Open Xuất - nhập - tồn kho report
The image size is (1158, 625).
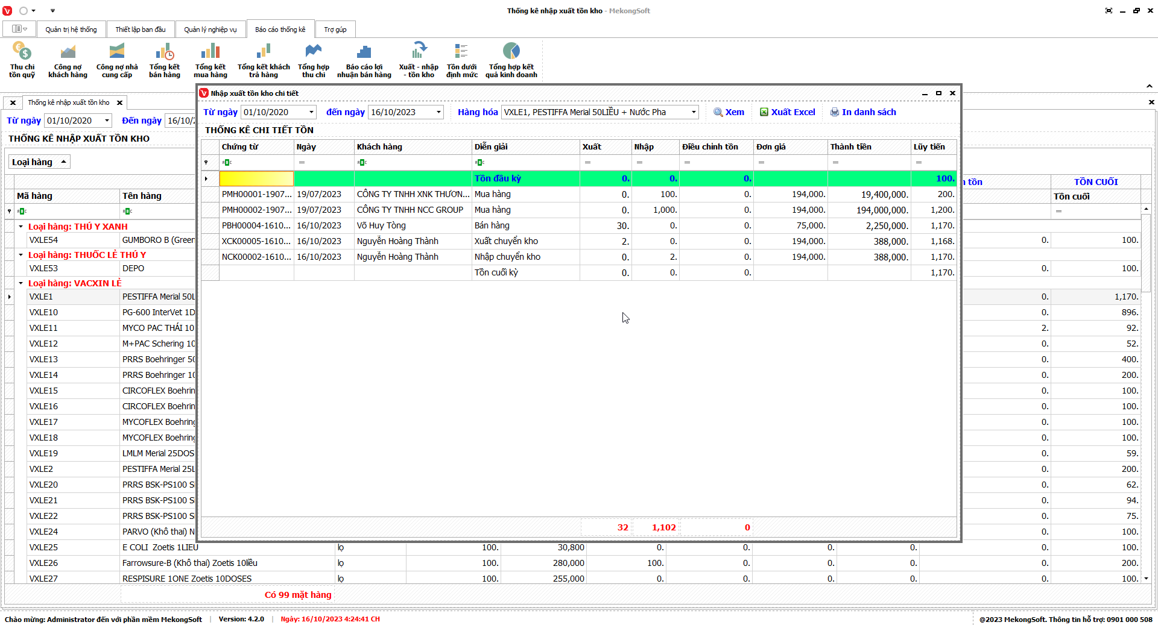tap(419, 59)
